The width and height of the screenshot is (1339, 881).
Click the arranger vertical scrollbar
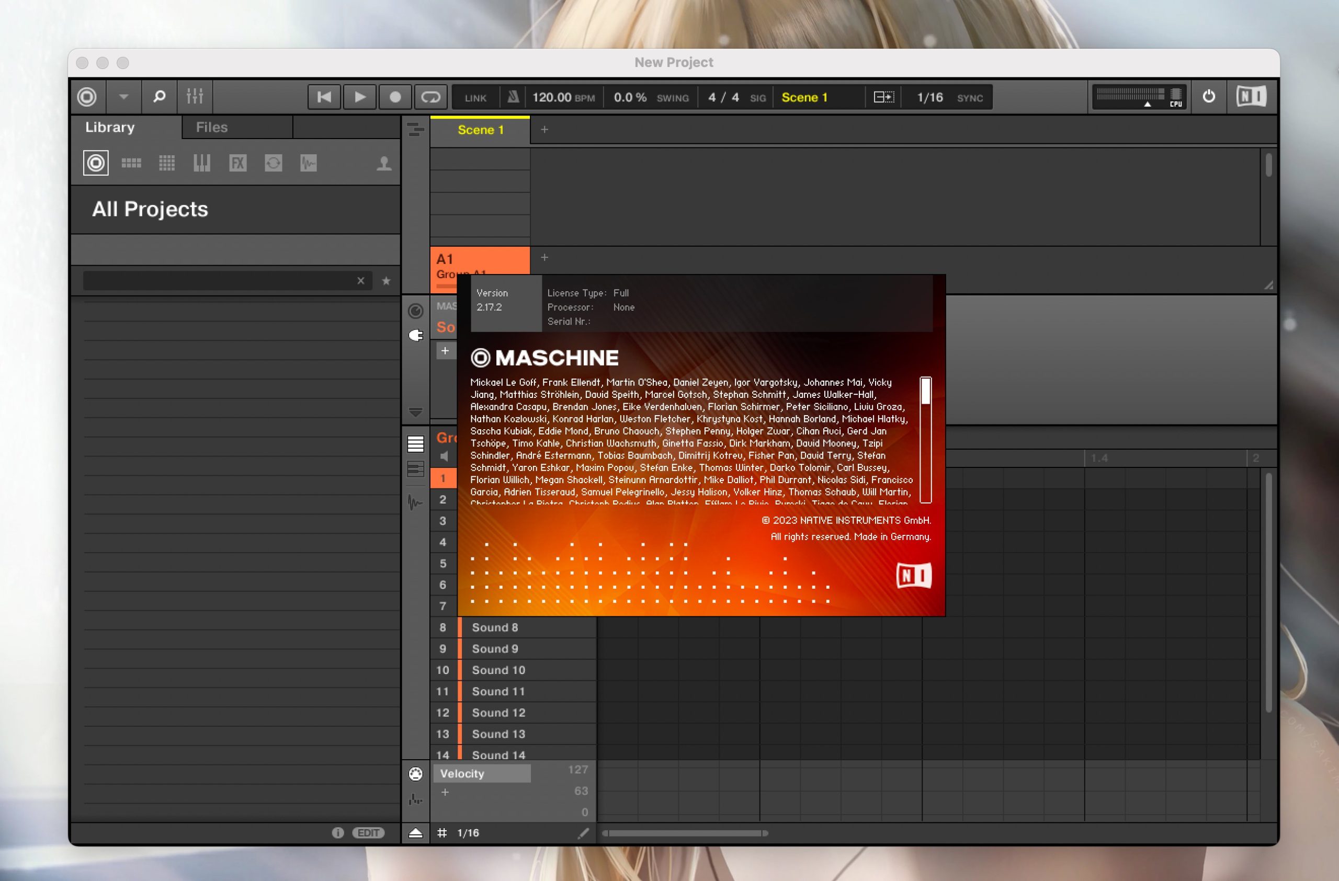[1268, 165]
